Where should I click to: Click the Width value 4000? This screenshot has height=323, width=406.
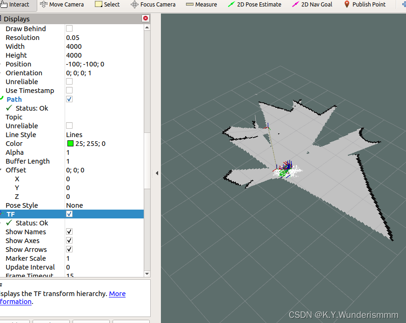point(74,46)
